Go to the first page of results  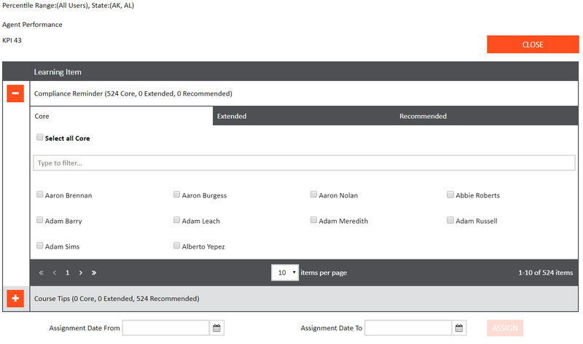42,273
